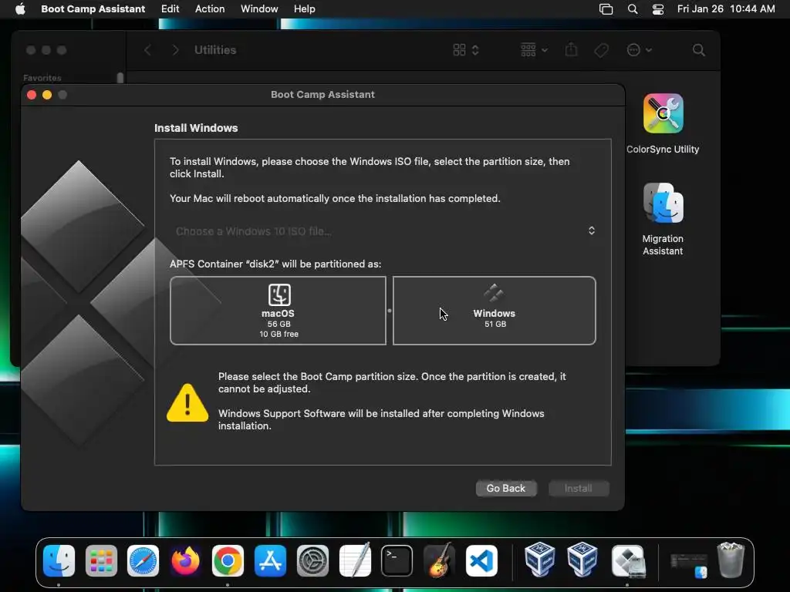Open TextEdit from the Dock
The image size is (790, 592).
(x=355, y=560)
